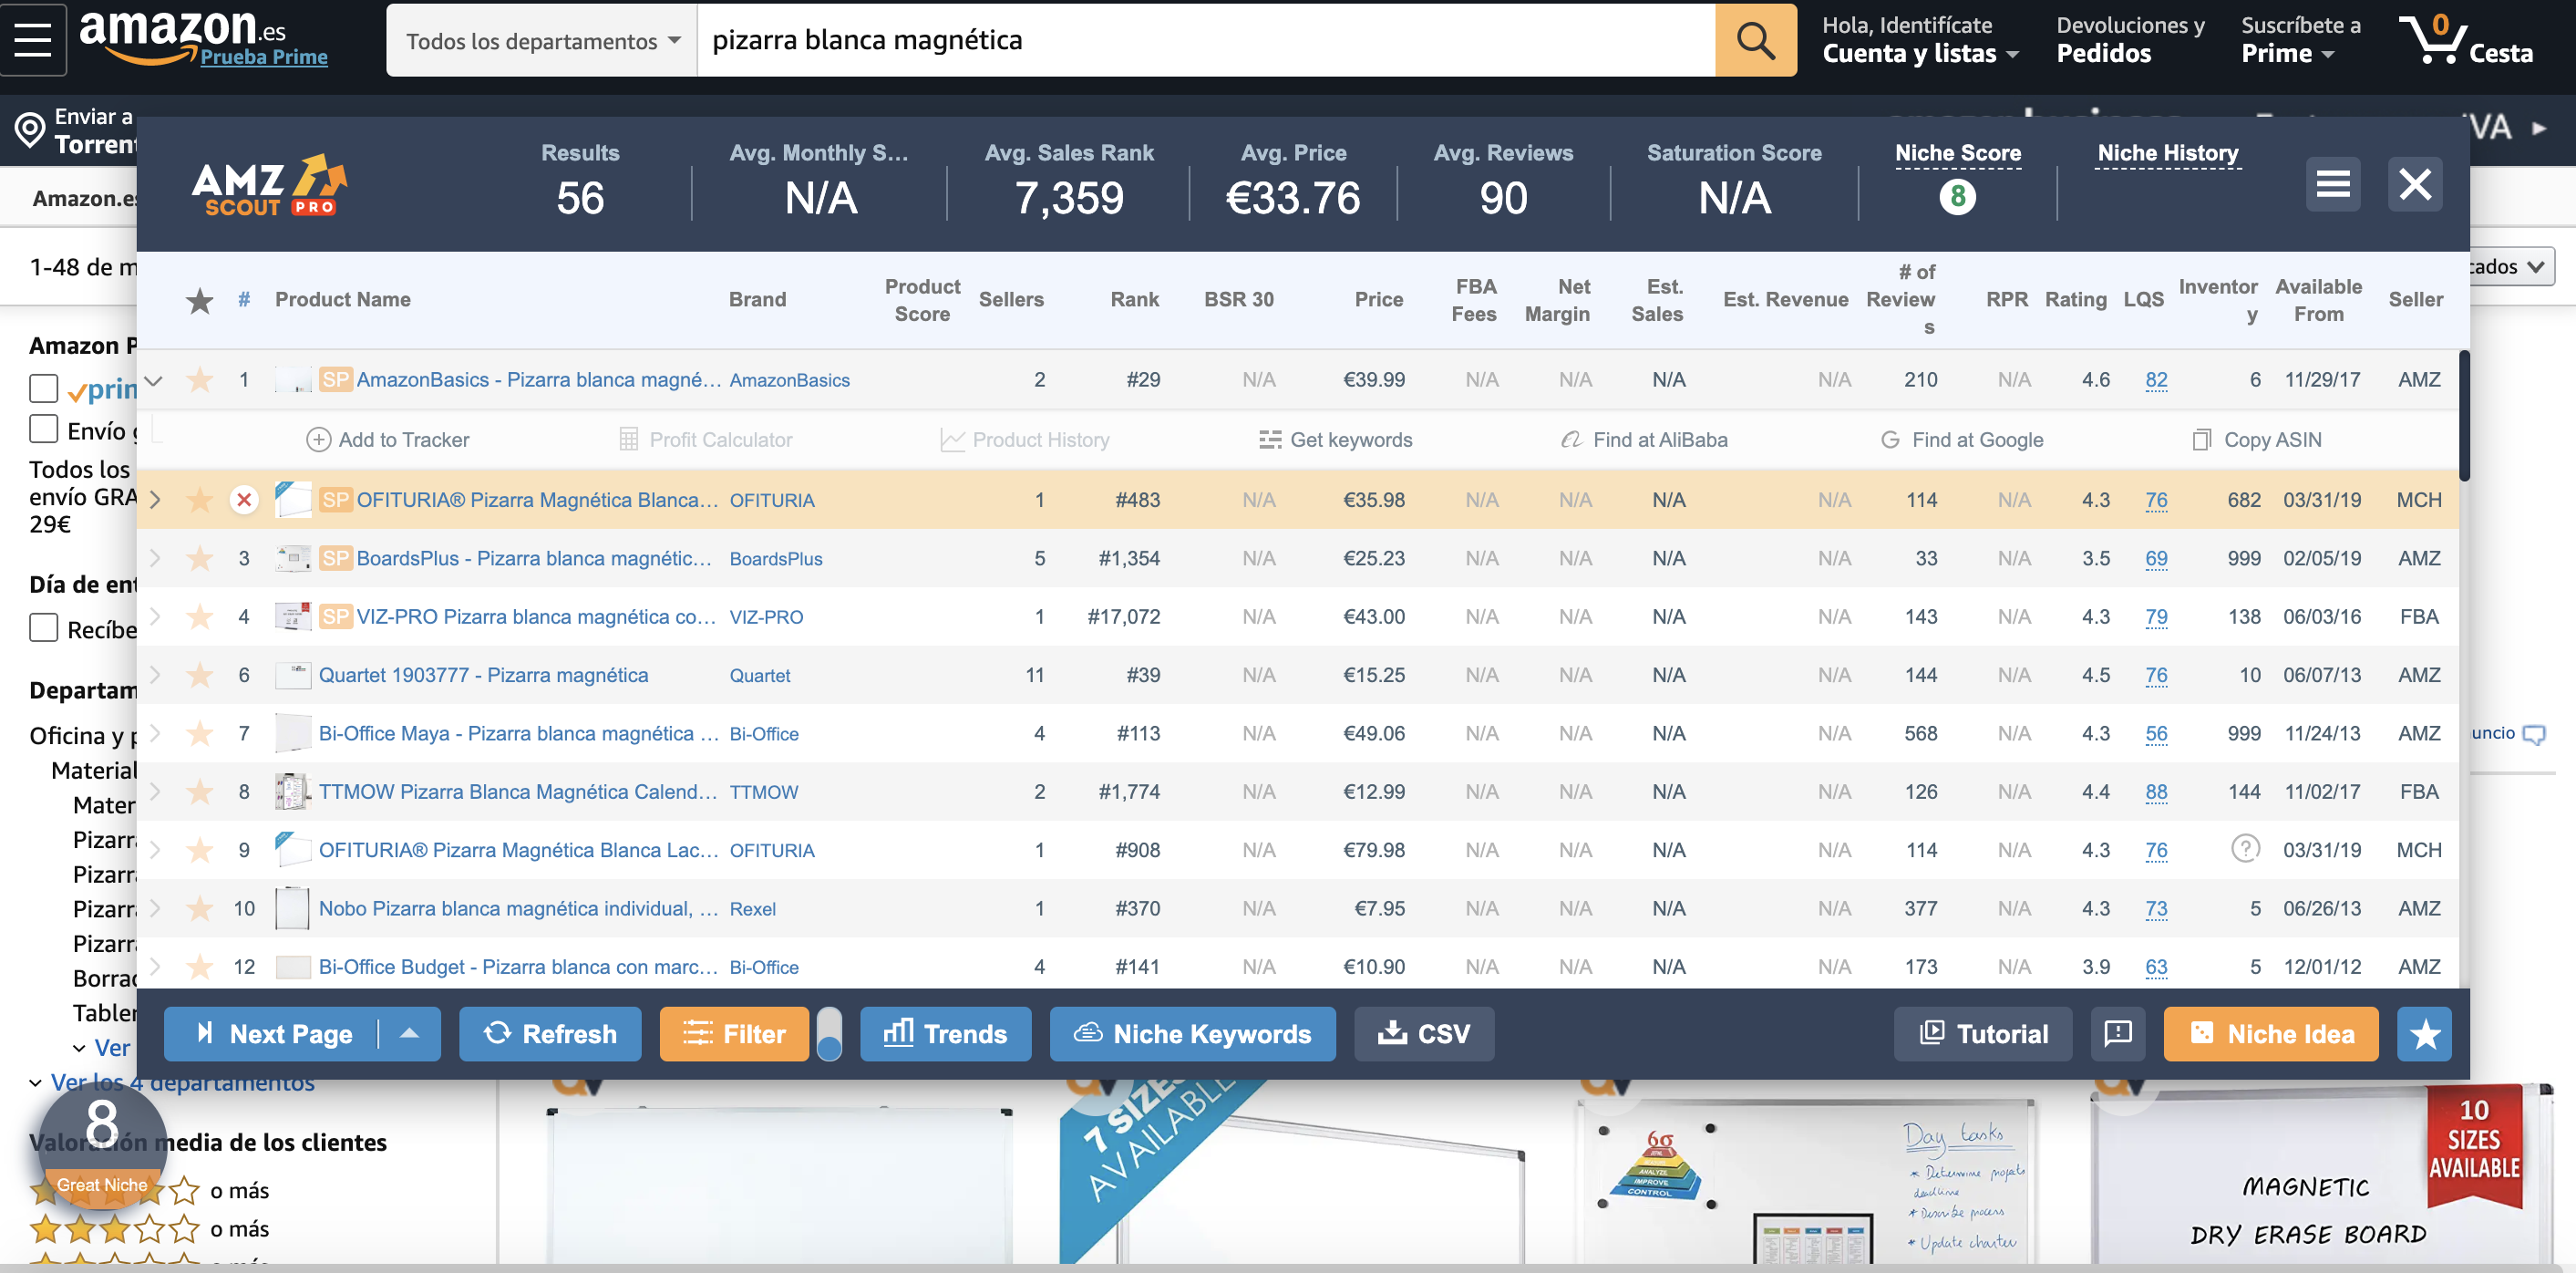Click the Niche Score 8 badge
The height and width of the screenshot is (1273, 2576).
[x=1957, y=197]
